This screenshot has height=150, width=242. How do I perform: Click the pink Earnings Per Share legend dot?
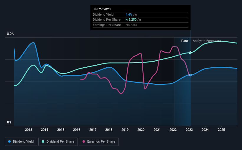click(84, 141)
